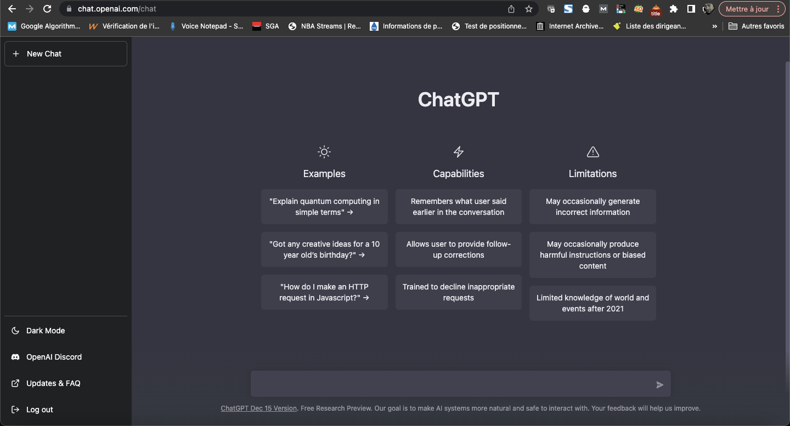
Task: Click 'May occasionally produce harmful instructions' card
Action: 592,255
